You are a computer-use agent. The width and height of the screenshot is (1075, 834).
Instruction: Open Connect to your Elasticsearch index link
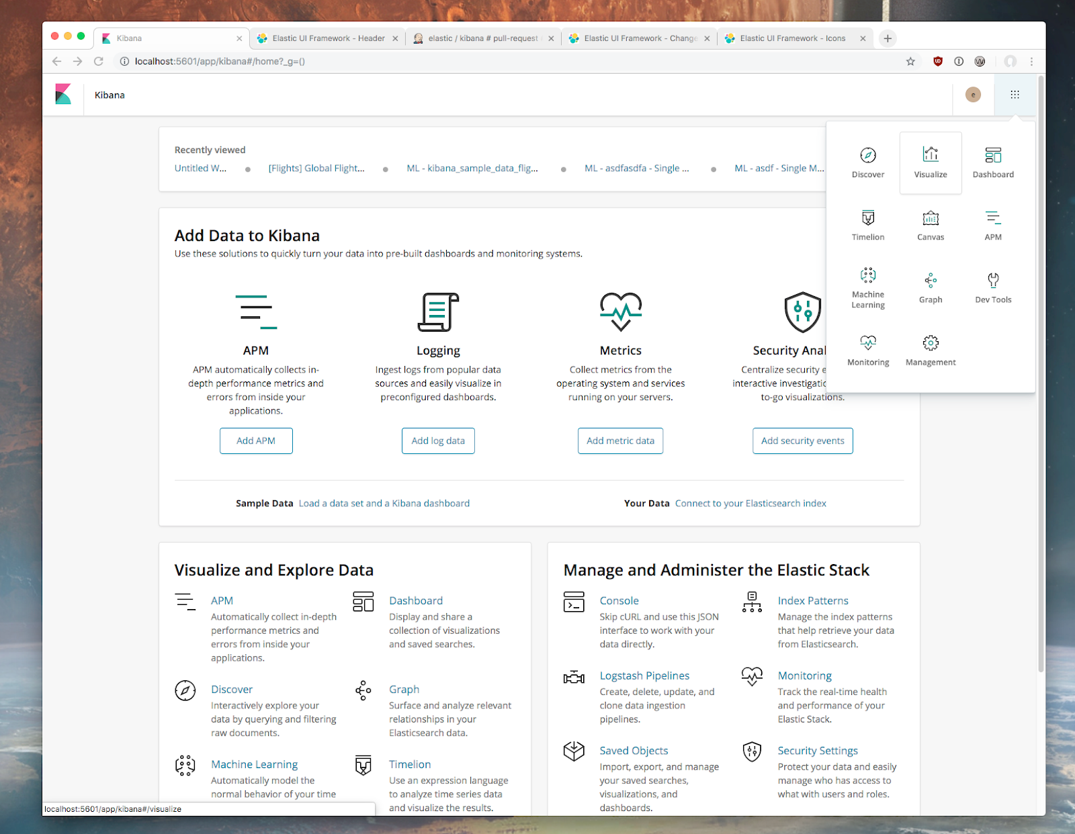750,503
